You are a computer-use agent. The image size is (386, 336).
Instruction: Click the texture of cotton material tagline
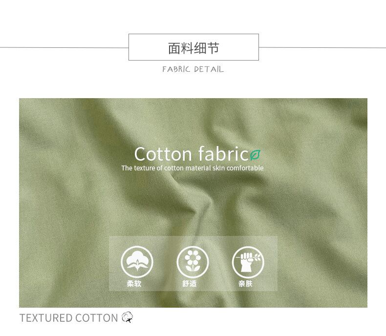(x=192, y=168)
